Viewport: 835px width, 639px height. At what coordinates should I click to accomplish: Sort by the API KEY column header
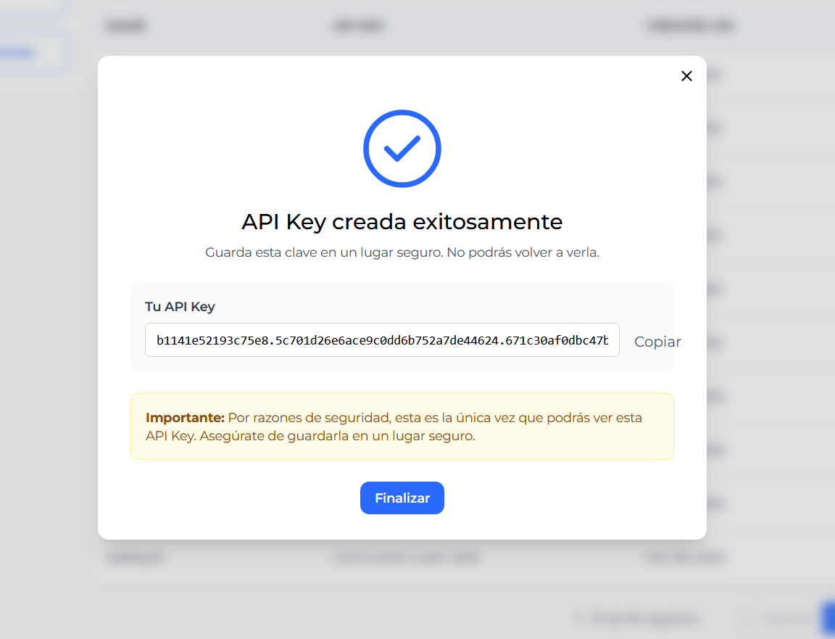coord(360,25)
